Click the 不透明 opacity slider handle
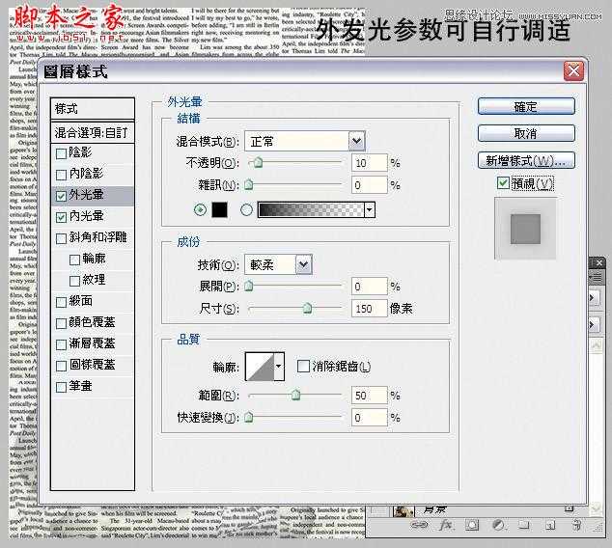The height and width of the screenshot is (548, 612). click(x=258, y=162)
